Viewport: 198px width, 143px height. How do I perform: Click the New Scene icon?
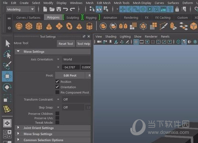(45, 9)
